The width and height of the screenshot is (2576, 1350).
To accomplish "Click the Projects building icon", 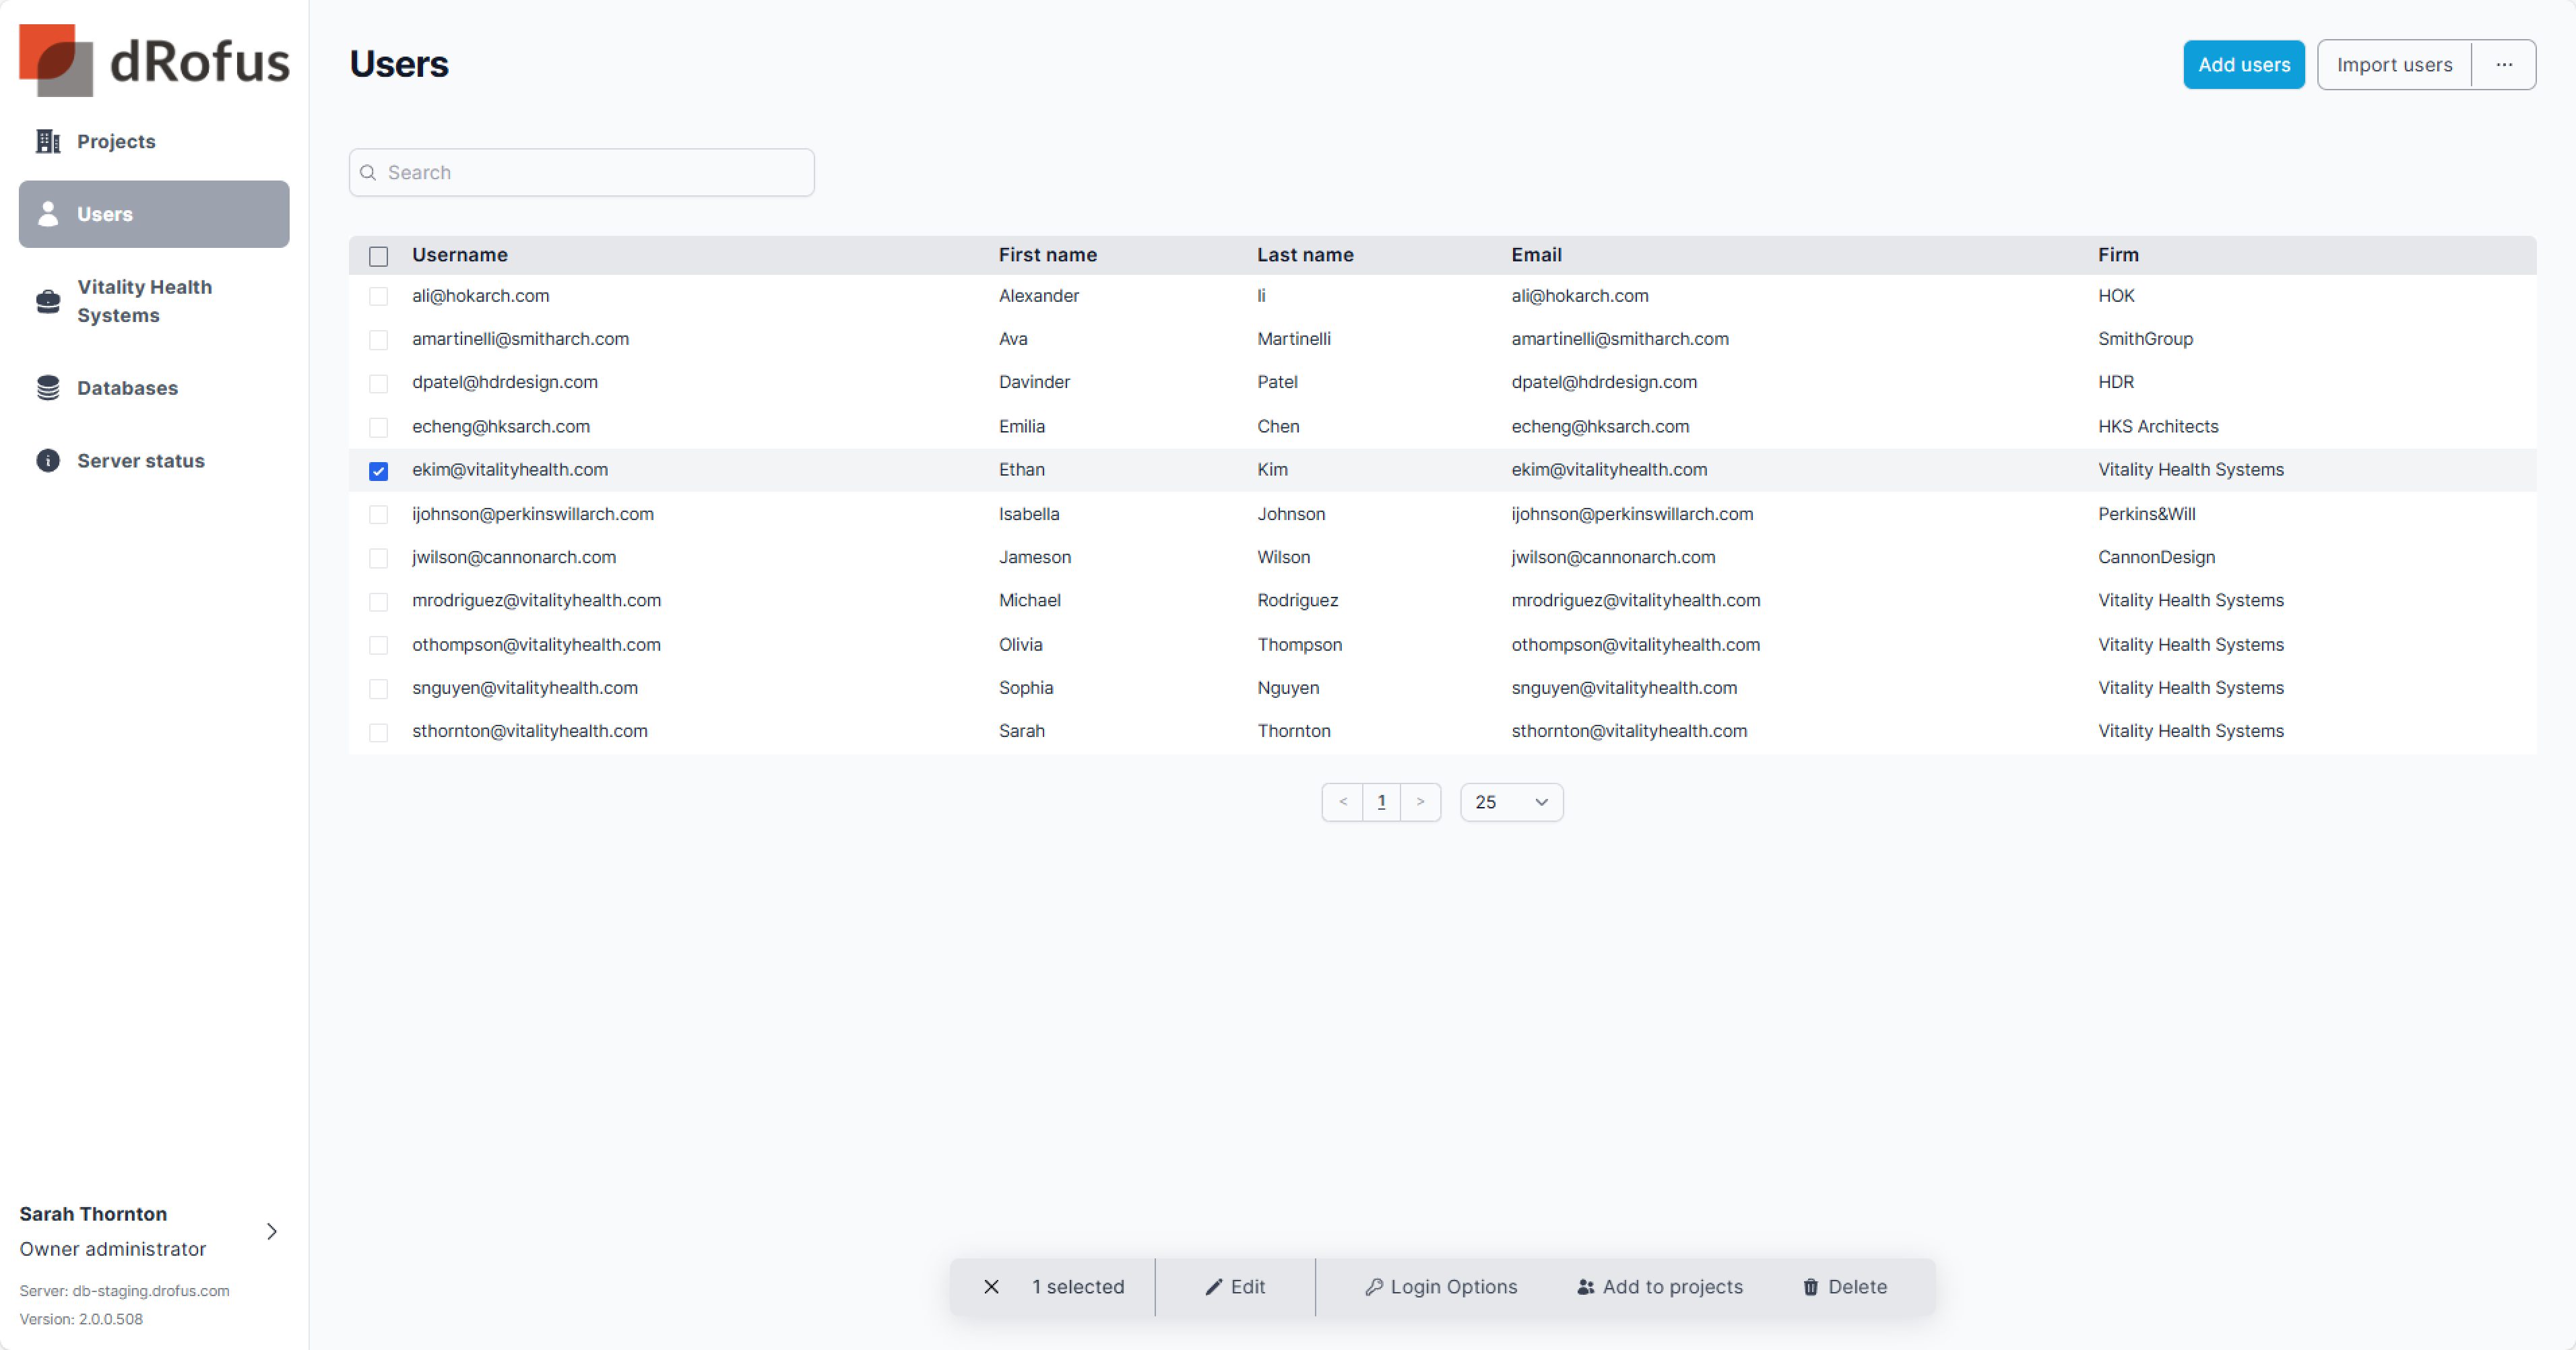I will click(48, 142).
